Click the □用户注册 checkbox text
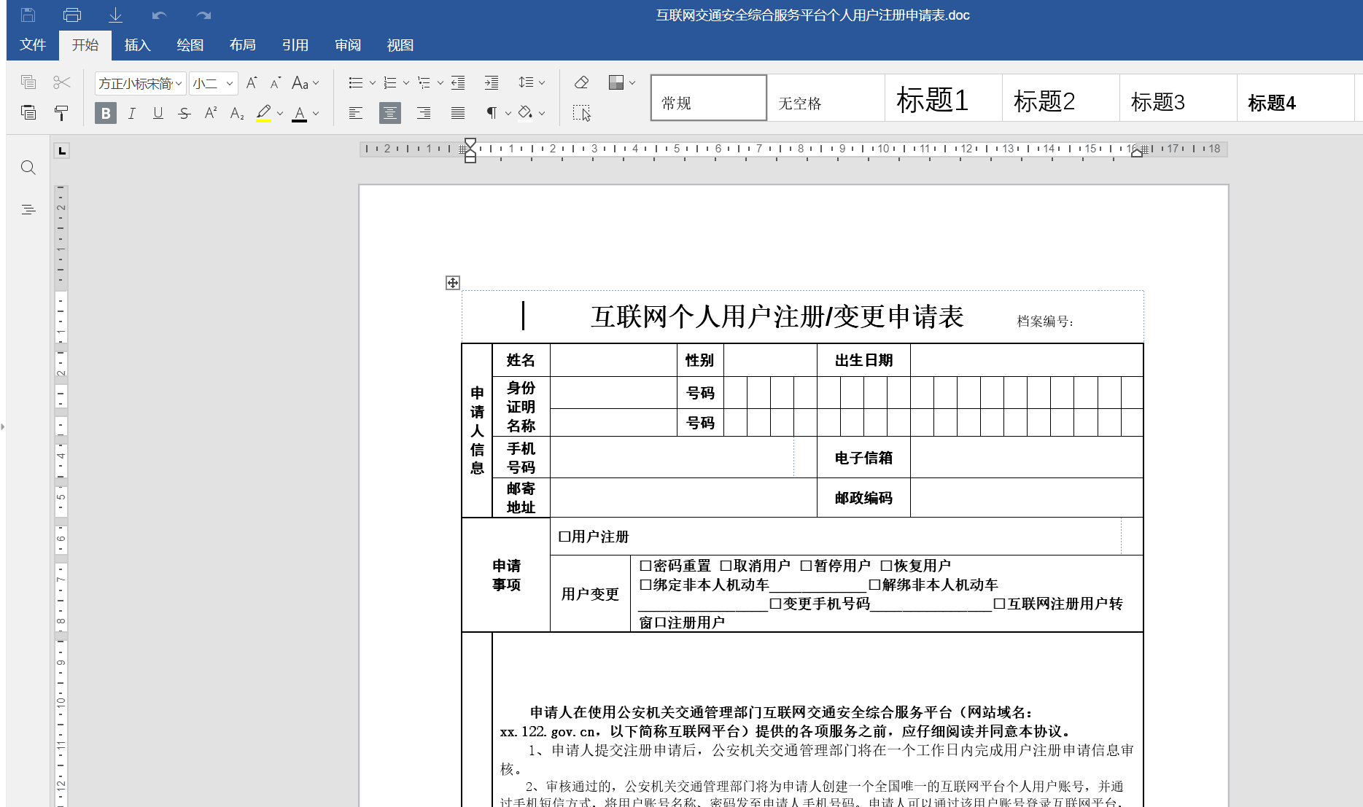This screenshot has width=1363, height=807. [594, 537]
